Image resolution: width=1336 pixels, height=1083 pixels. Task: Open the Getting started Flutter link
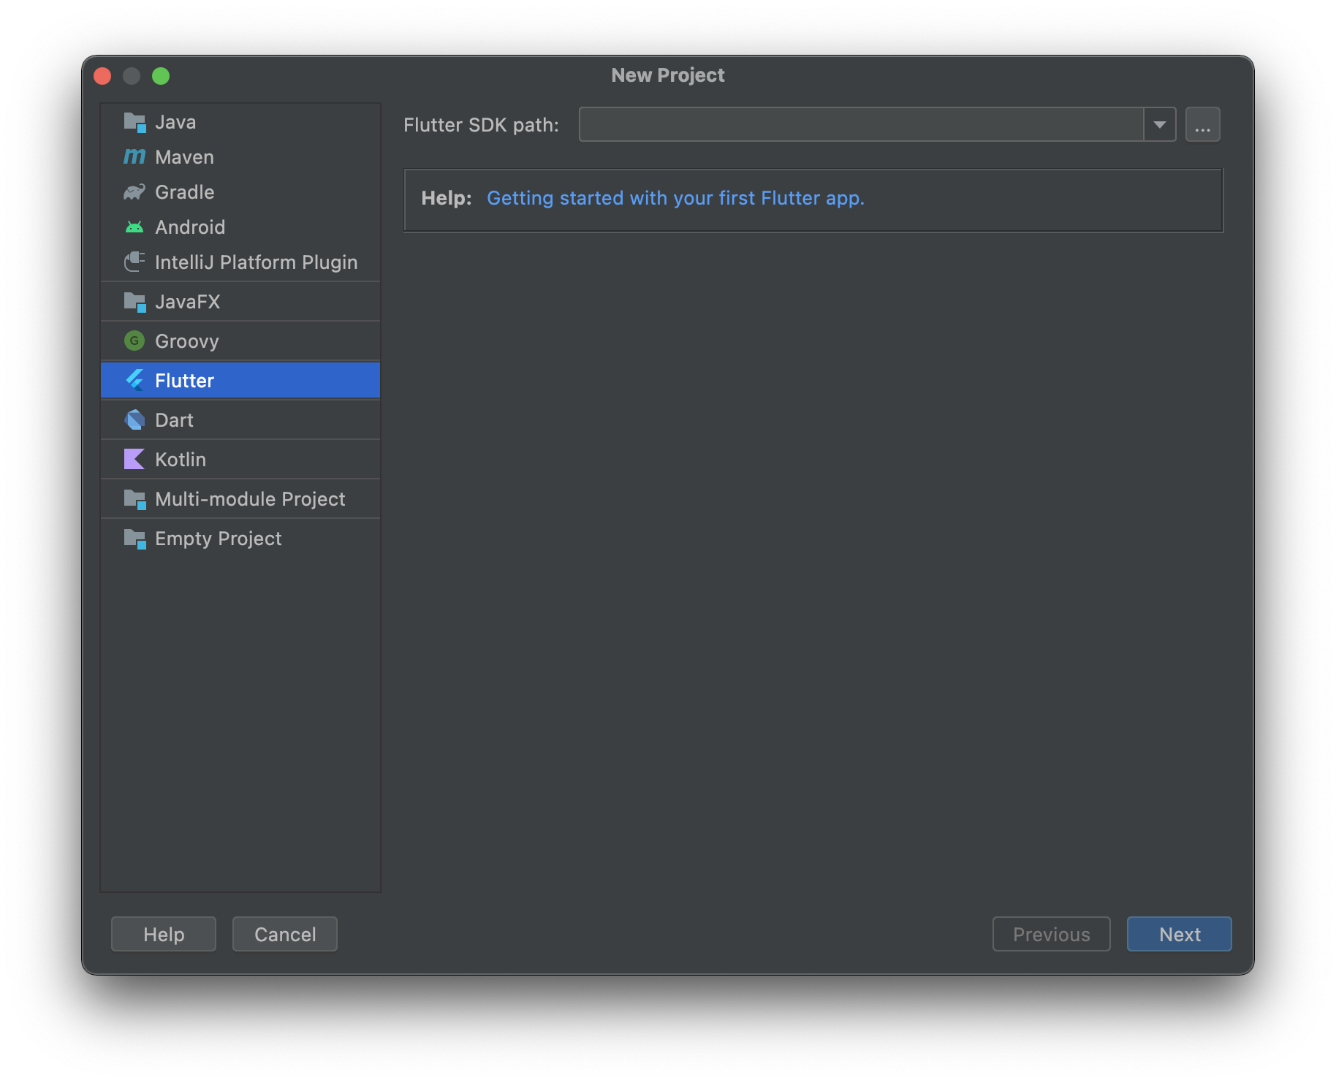(x=675, y=198)
